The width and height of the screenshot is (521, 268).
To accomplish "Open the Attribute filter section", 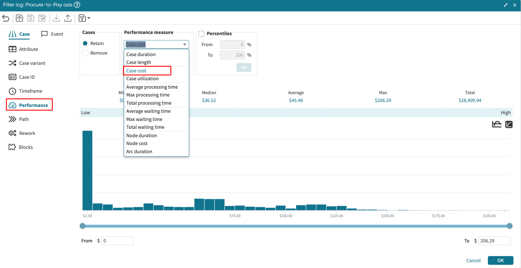I will click(28, 49).
